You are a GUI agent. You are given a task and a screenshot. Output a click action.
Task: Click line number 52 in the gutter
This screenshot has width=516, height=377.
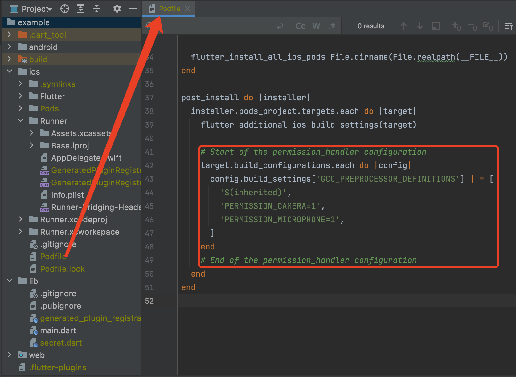click(x=149, y=301)
